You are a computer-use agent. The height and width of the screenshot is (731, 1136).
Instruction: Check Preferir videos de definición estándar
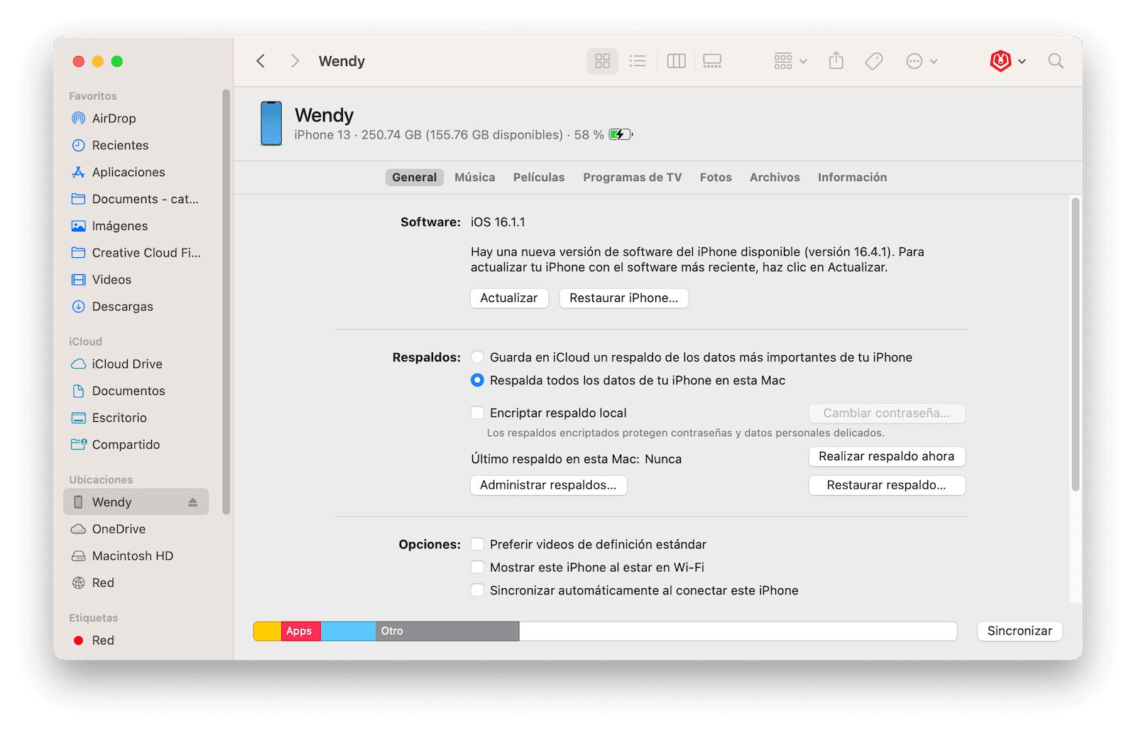click(x=478, y=544)
